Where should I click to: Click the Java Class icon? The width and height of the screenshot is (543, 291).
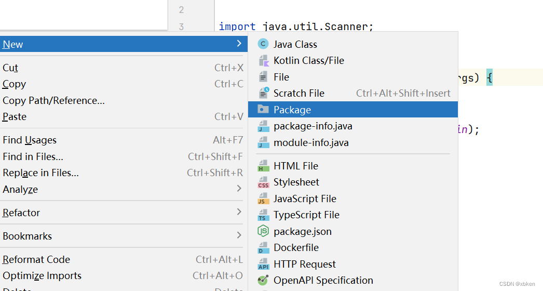(x=263, y=44)
